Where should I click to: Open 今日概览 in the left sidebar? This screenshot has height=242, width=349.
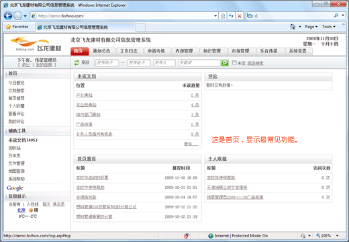click(16, 83)
